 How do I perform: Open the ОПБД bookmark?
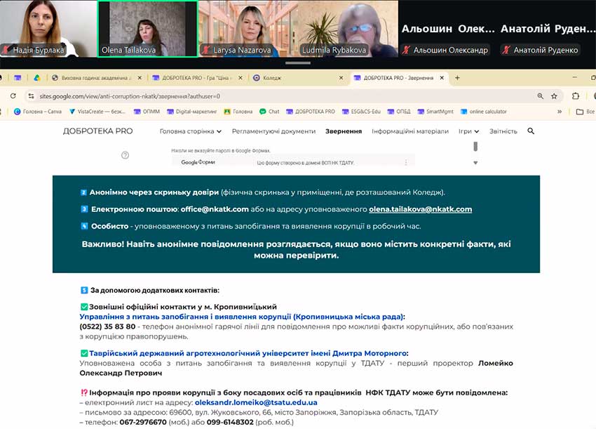[x=399, y=112]
